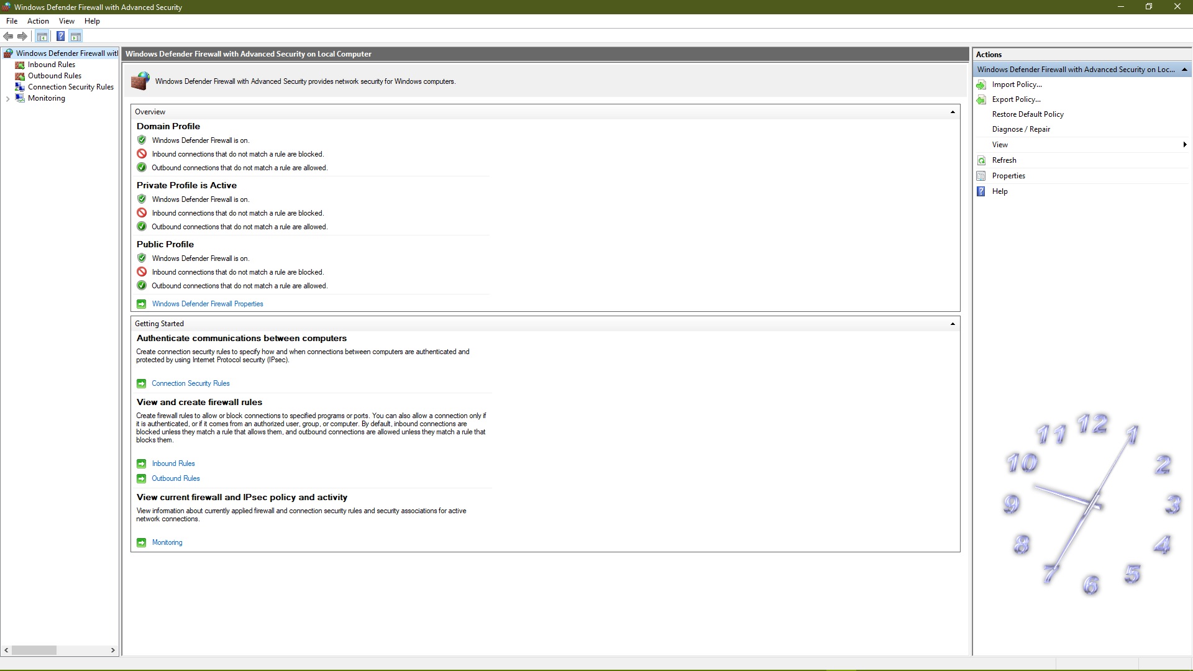Click green arrow beside Windows Defender Firewall Properties
Image resolution: width=1193 pixels, height=671 pixels.
pyautogui.click(x=142, y=304)
